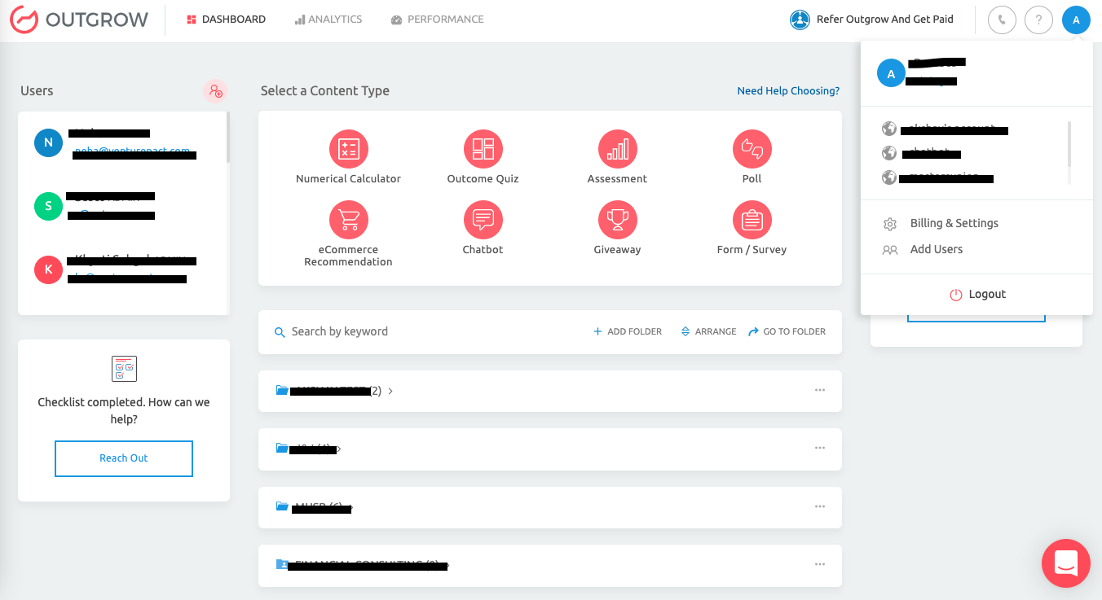This screenshot has width=1102, height=600.
Task: Choose eCommerce Recommendation cart icon
Action: (349, 220)
